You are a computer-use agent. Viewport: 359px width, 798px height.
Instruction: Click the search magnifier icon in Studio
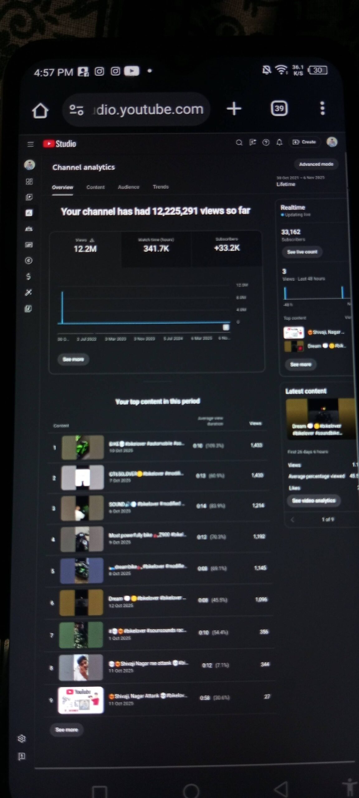(x=239, y=142)
